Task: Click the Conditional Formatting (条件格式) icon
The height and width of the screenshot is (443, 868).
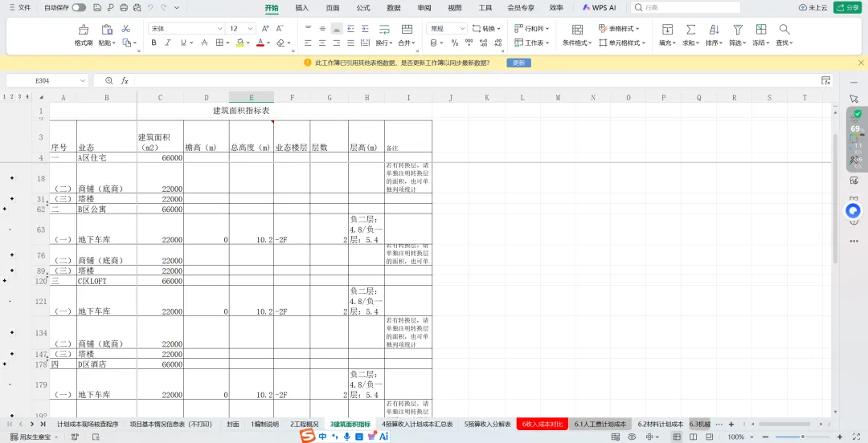Action: pos(577,30)
